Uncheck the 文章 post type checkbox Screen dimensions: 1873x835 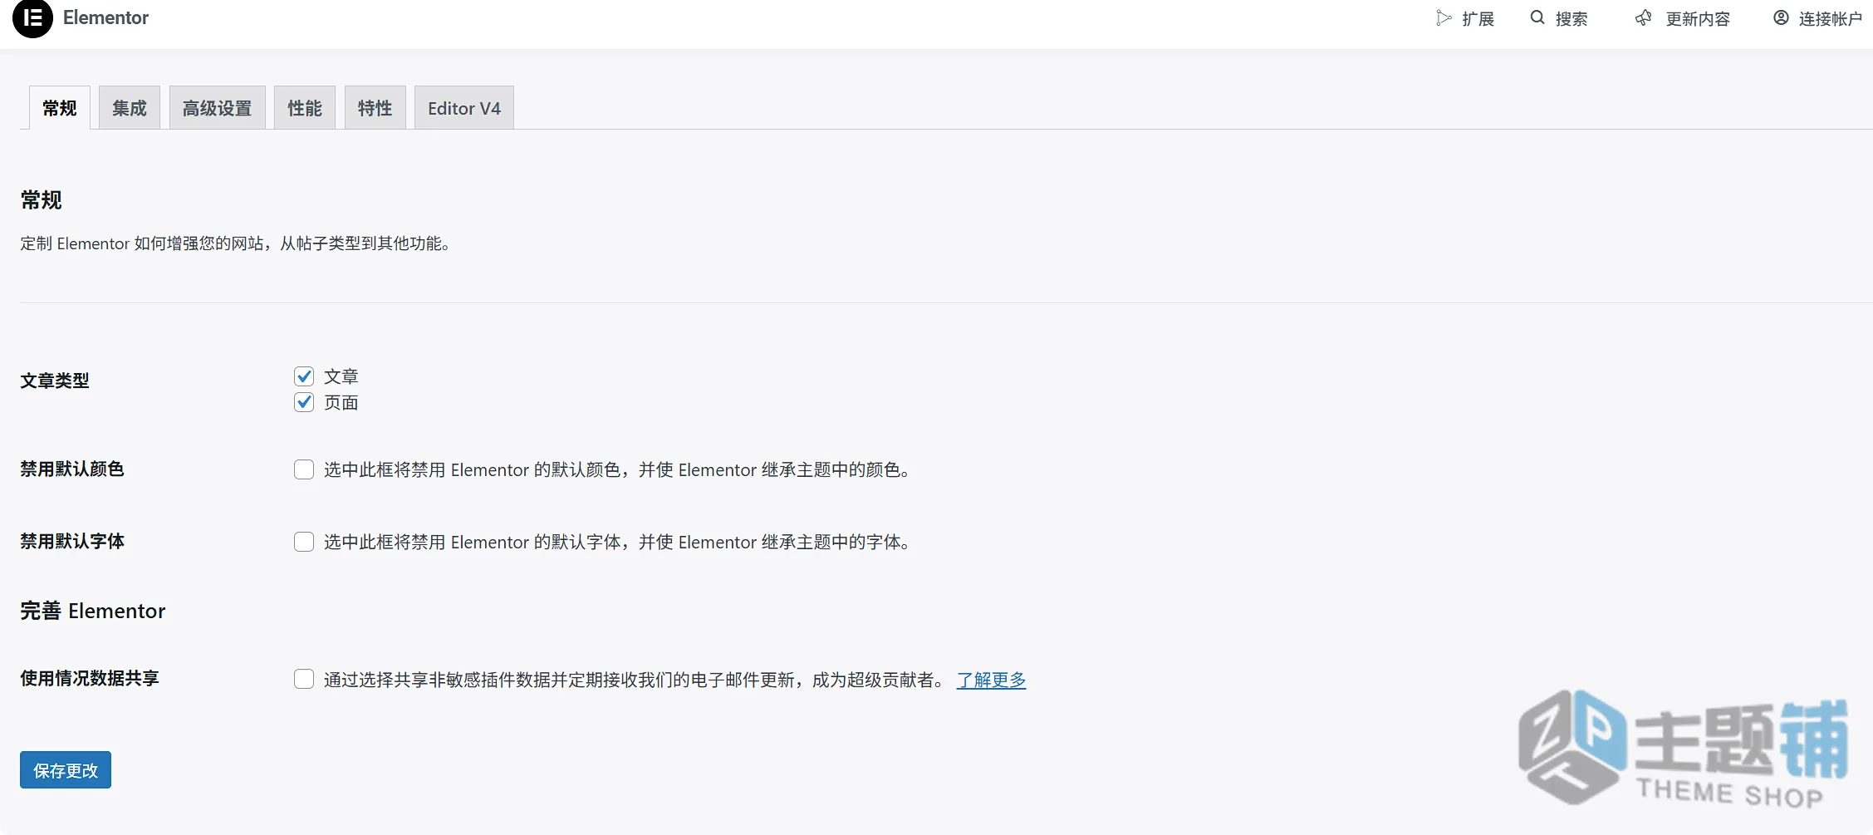pyautogui.click(x=304, y=376)
